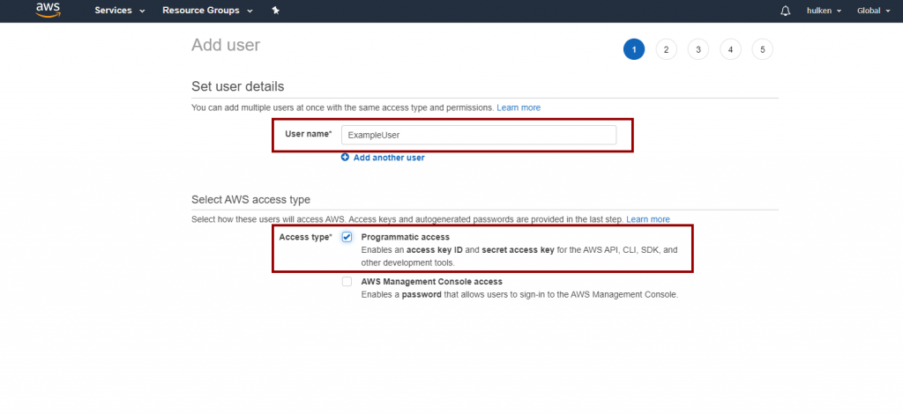Image resolution: width=903 pixels, height=414 pixels.
Task: Enable AWS Management Console access checkbox
Action: click(347, 282)
